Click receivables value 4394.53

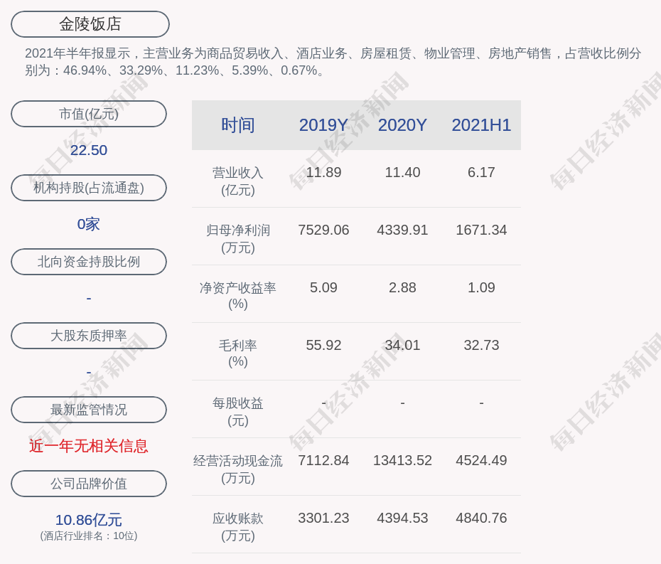tap(402, 518)
